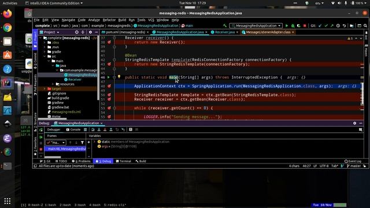
Task: Open the Build tool window button
Action: click(x=140, y=161)
